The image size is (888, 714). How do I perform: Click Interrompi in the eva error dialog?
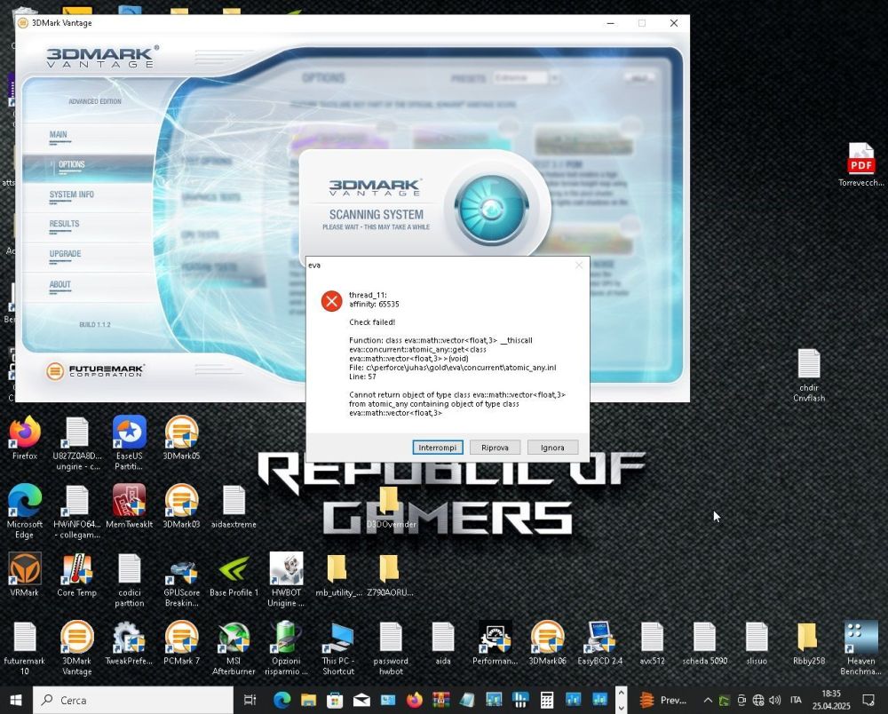pyautogui.click(x=438, y=448)
